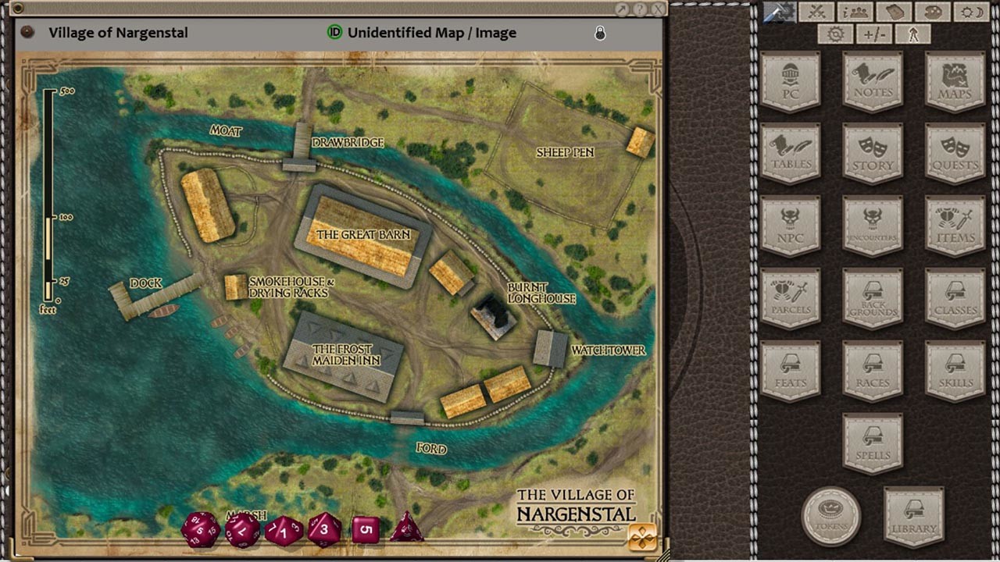
Task: Click the +/- modifiers toolbar icon
Action: click(x=875, y=34)
